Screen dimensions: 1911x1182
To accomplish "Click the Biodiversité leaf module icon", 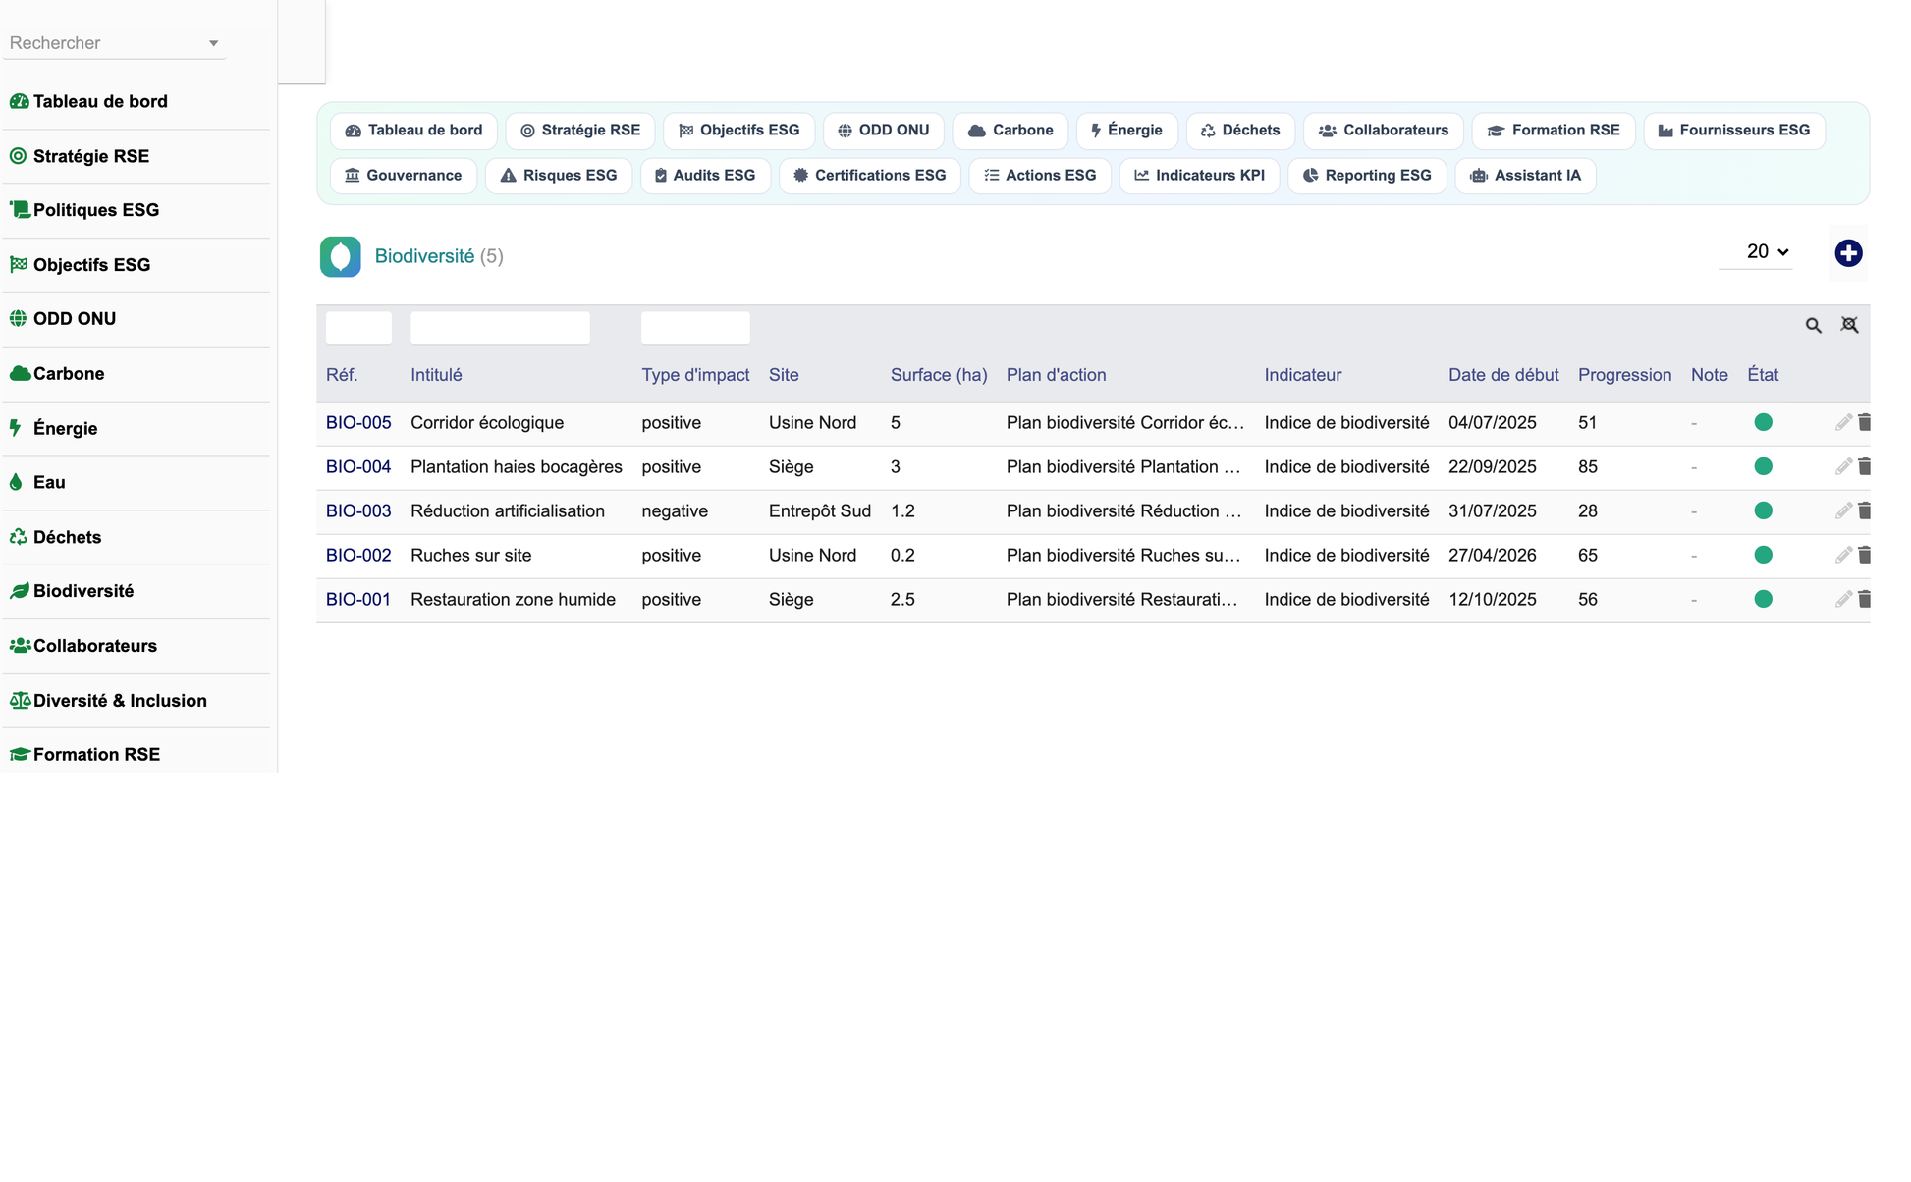I will (340, 256).
